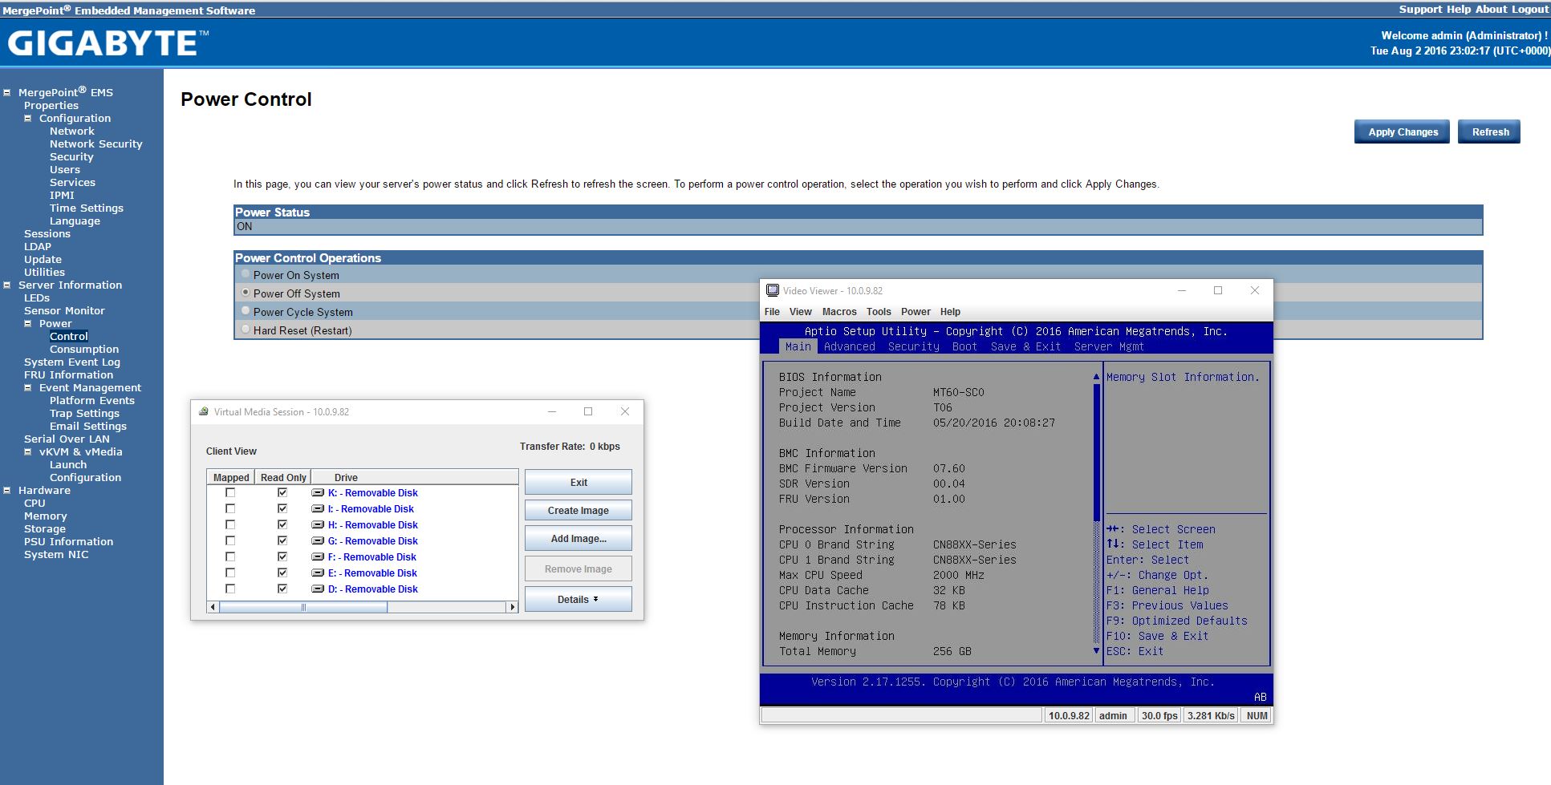Collapse the Server Information tree section
This screenshot has width=1551, height=785.
coord(7,285)
